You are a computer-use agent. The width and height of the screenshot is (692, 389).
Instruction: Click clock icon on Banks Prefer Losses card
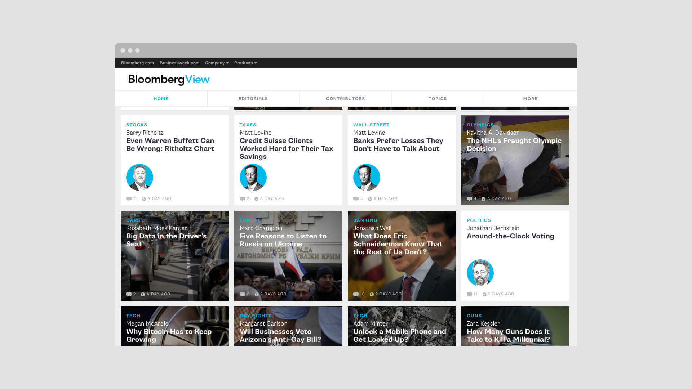pos(370,199)
